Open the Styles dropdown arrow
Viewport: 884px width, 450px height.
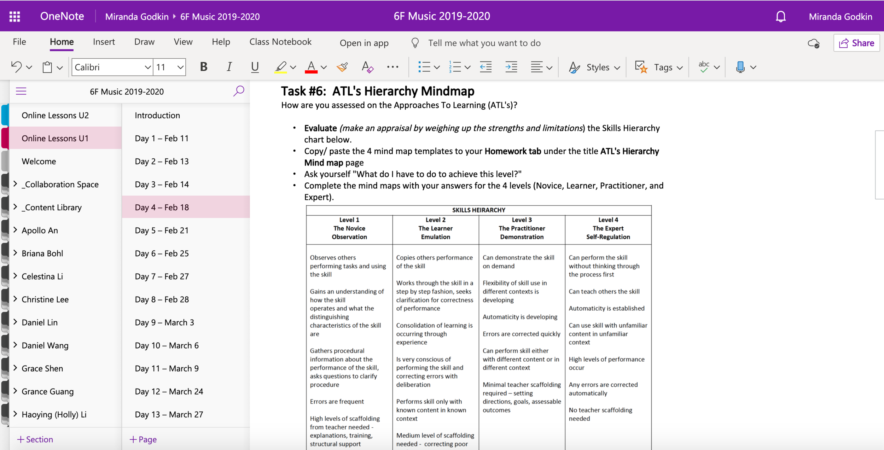coord(617,67)
